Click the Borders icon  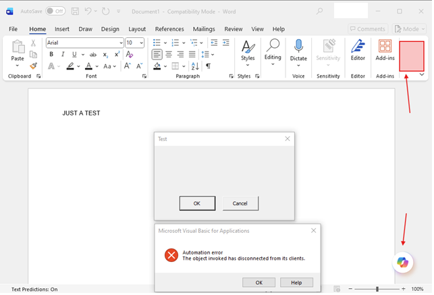point(175,66)
